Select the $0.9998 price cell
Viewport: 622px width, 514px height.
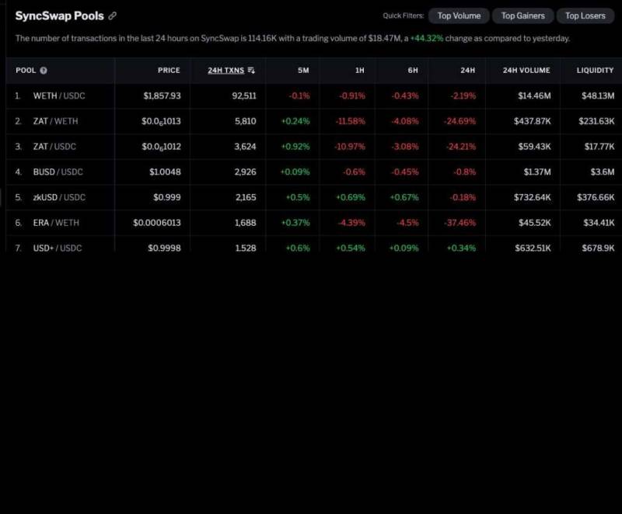pyautogui.click(x=164, y=248)
